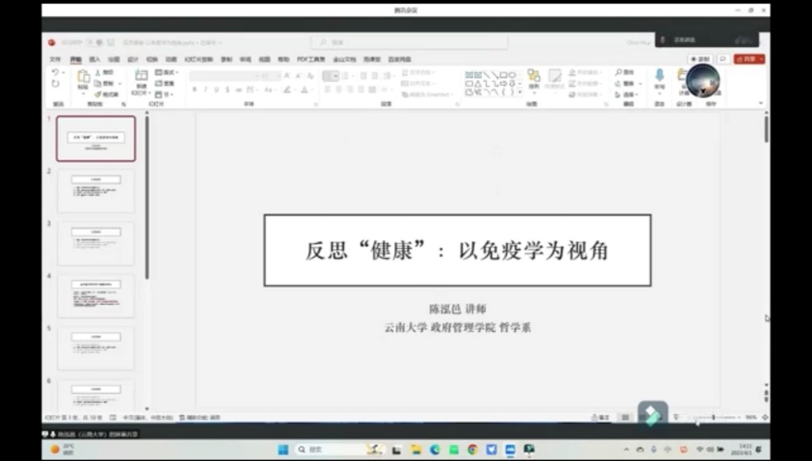This screenshot has height=461, width=812.
Task: Click the Record (录制) button
Action: (x=699, y=59)
